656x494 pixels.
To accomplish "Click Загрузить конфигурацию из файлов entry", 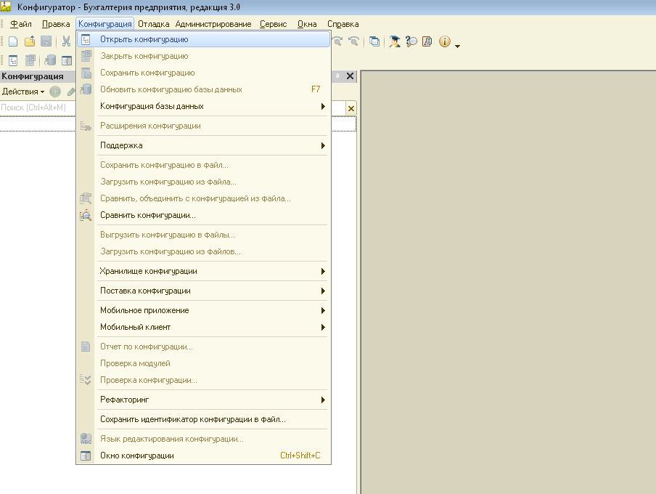I will (203, 252).
